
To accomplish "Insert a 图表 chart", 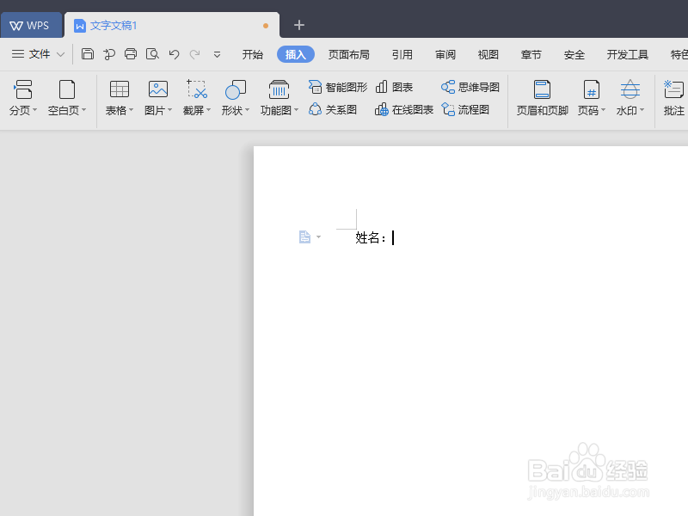I will (x=394, y=87).
